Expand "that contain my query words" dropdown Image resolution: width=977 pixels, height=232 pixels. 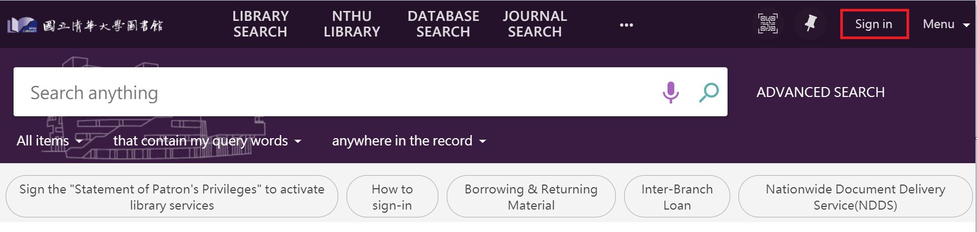(x=207, y=141)
